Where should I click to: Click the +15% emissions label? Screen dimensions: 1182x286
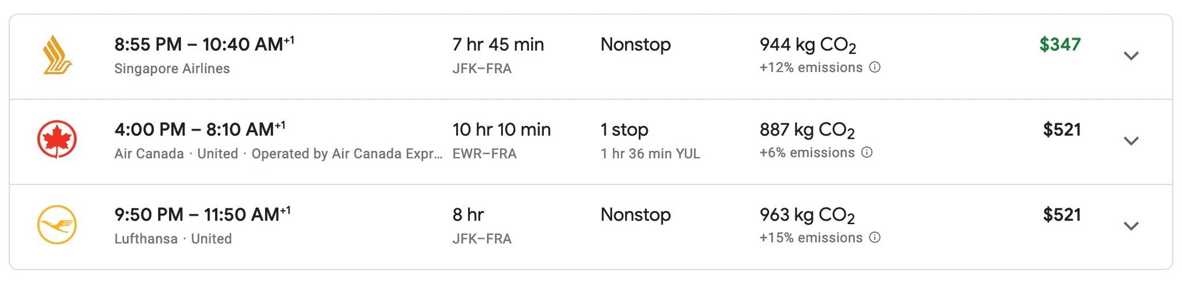pyautogui.click(x=811, y=238)
